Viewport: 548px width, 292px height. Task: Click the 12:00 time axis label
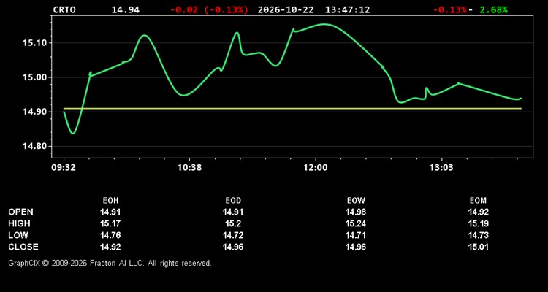pos(316,168)
